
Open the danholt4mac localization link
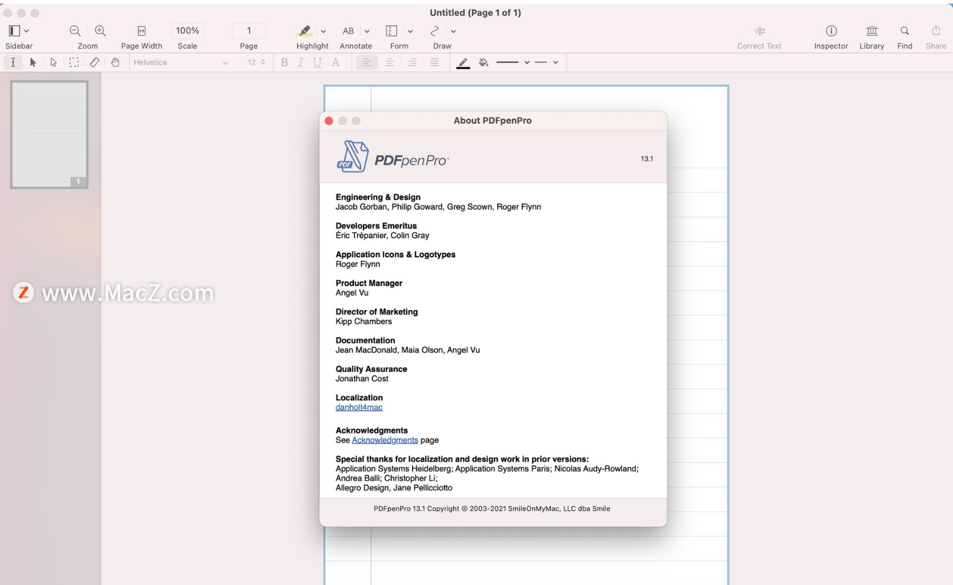pyautogui.click(x=359, y=407)
